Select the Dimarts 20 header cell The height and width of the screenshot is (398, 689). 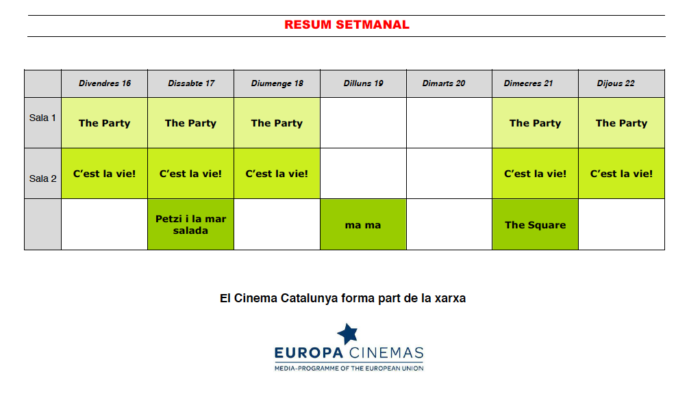tap(449, 83)
